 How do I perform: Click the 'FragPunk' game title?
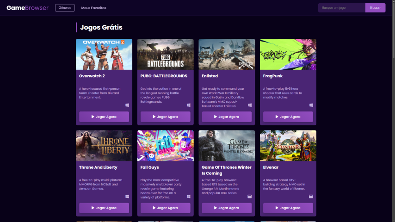tap(273, 76)
